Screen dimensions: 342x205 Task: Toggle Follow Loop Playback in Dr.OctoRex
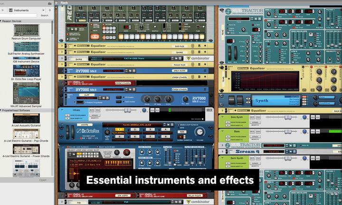click(x=68, y=147)
